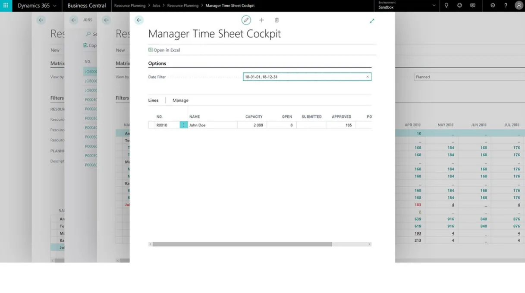The image size is (525, 293).
Task: Expand the Dynamics 365 dropdown chevron
Action: [55, 6]
